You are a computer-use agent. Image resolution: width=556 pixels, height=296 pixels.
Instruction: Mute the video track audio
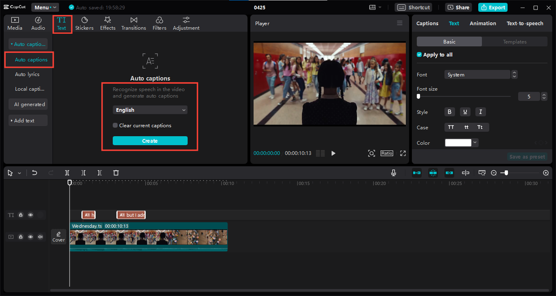pos(40,237)
